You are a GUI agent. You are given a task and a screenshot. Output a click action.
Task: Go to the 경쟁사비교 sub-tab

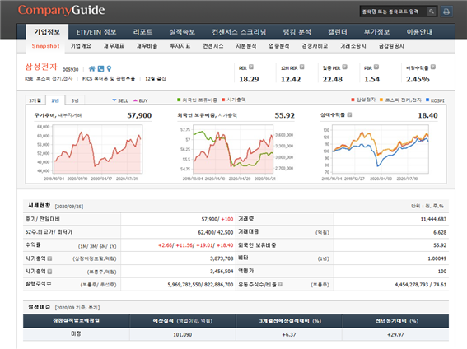click(315, 46)
